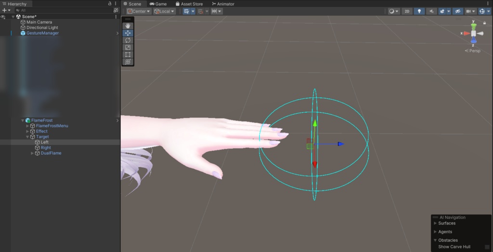Image resolution: width=493 pixels, height=252 pixels.
Task: Toggle Persp projection label
Action: pyautogui.click(x=473, y=51)
